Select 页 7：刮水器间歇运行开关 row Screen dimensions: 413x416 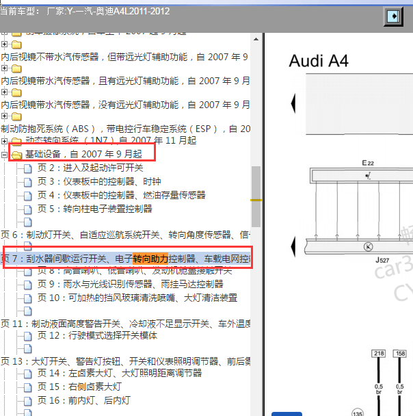(126, 259)
